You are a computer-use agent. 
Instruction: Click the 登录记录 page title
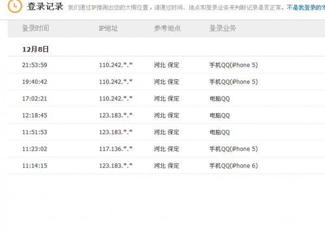(x=45, y=6)
